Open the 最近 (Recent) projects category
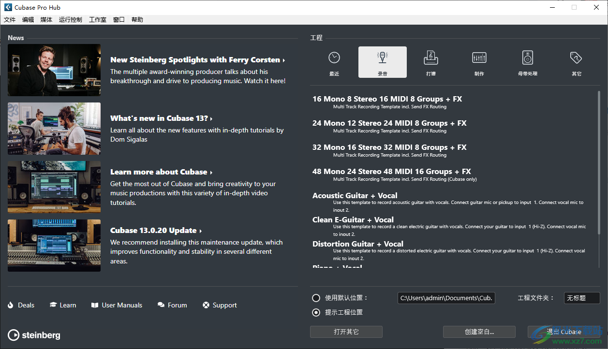Viewport: 608px width, 349px height. (x=334, y=62)
